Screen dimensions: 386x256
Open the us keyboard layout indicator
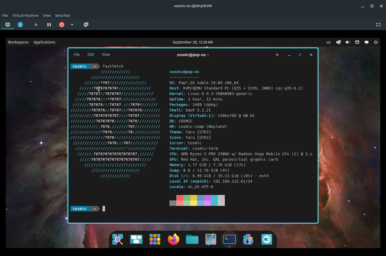328,42
